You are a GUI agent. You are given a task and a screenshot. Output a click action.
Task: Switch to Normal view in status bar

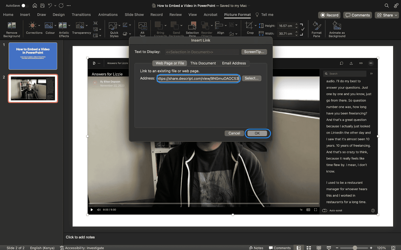pos(299,248)
